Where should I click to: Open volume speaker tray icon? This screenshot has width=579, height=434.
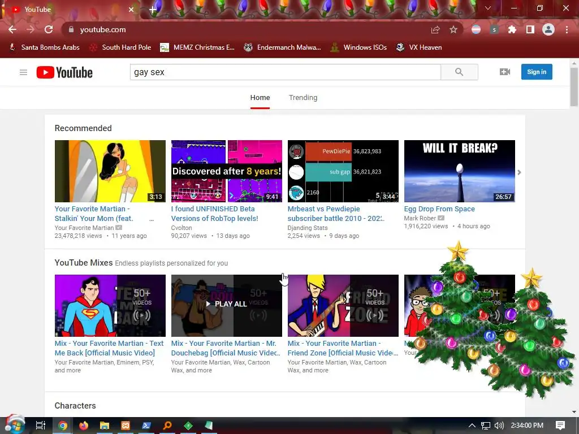coord(499,426)
